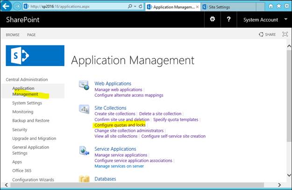The image size is (292, 190).
Task: Click the horizontal scrollbar right arrow
Action: tap(279, 185)
